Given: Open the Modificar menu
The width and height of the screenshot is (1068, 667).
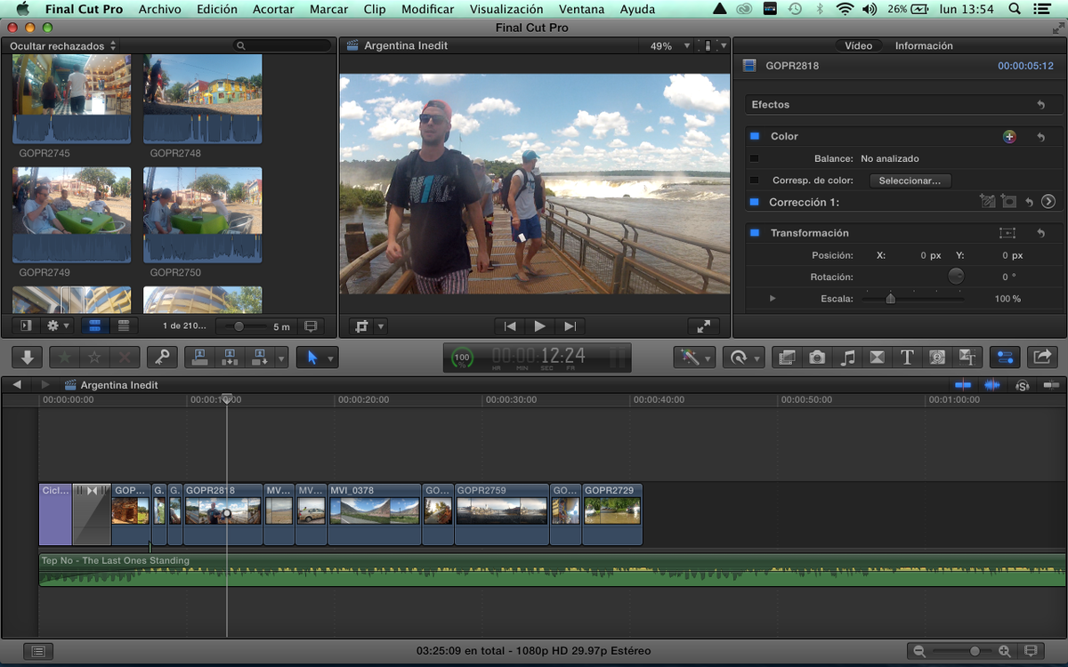Looking at the screenshot, I should [427, 9].
